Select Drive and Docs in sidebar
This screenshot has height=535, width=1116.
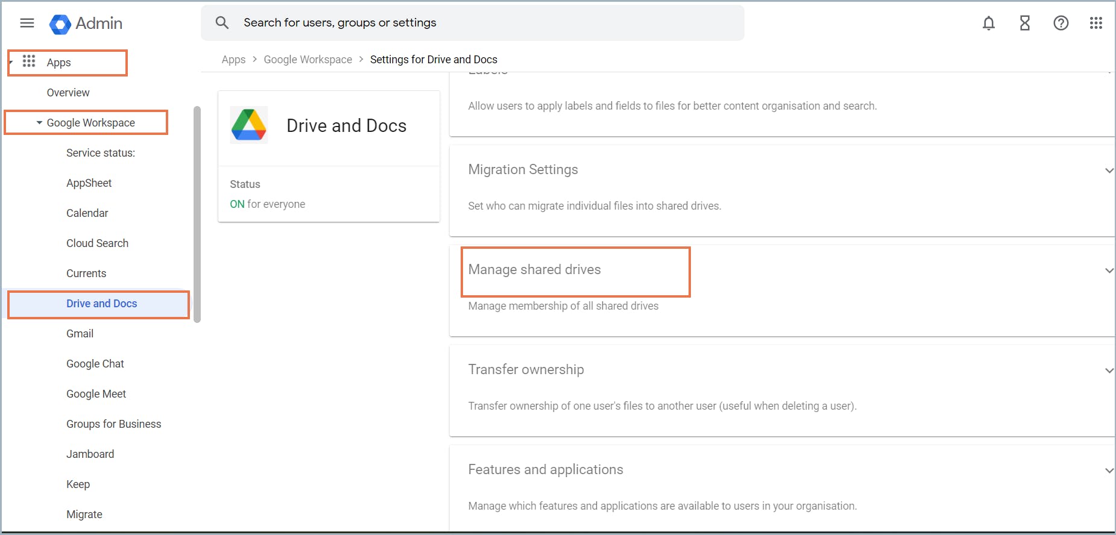click(x=102, y=304)
